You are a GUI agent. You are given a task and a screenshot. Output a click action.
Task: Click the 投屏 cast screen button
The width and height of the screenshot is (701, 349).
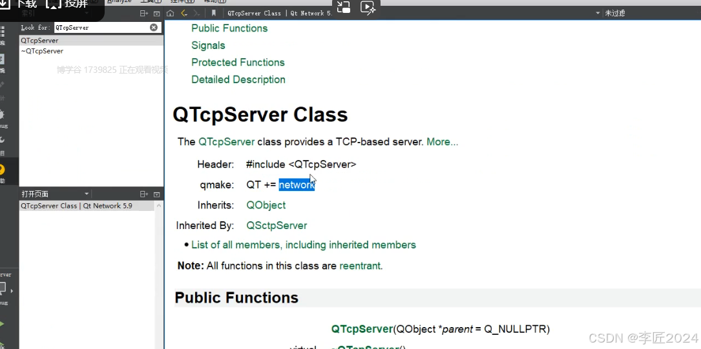click(x=67, y=4)
